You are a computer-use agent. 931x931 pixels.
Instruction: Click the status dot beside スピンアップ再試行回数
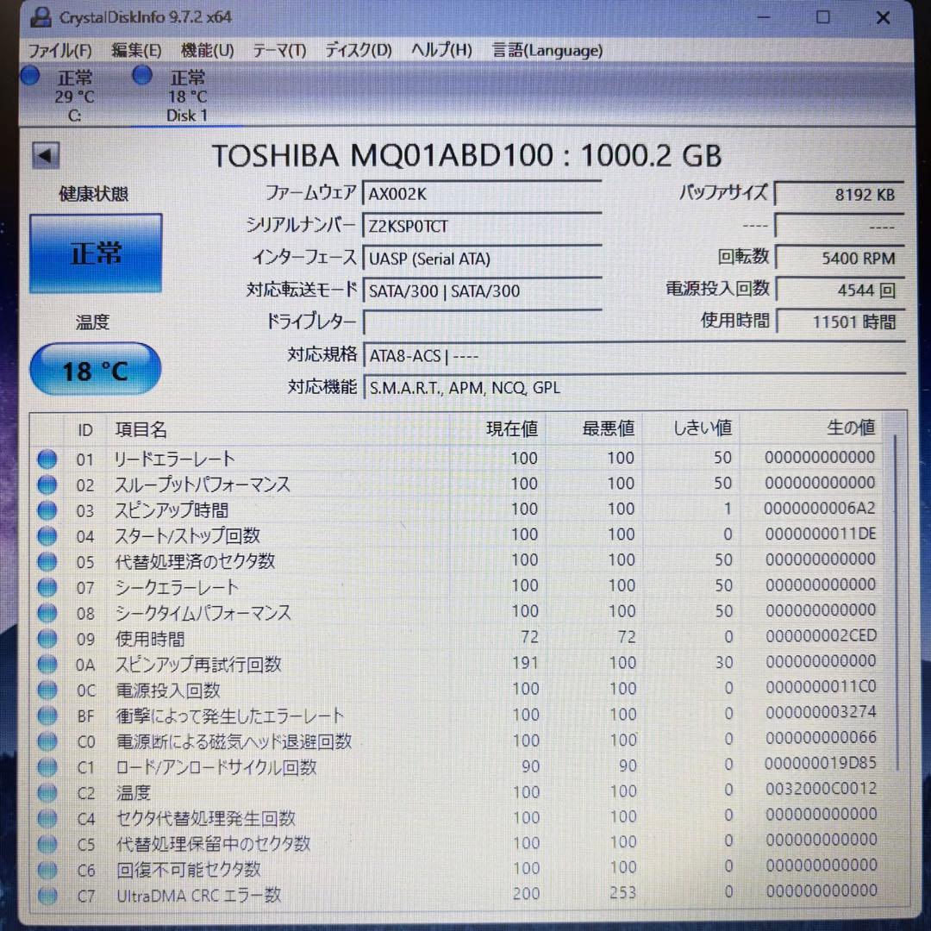pyautogui.click(x=47, y=664)
